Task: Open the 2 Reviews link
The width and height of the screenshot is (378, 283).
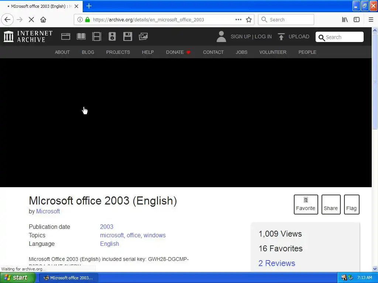Action: pos(277,263)
